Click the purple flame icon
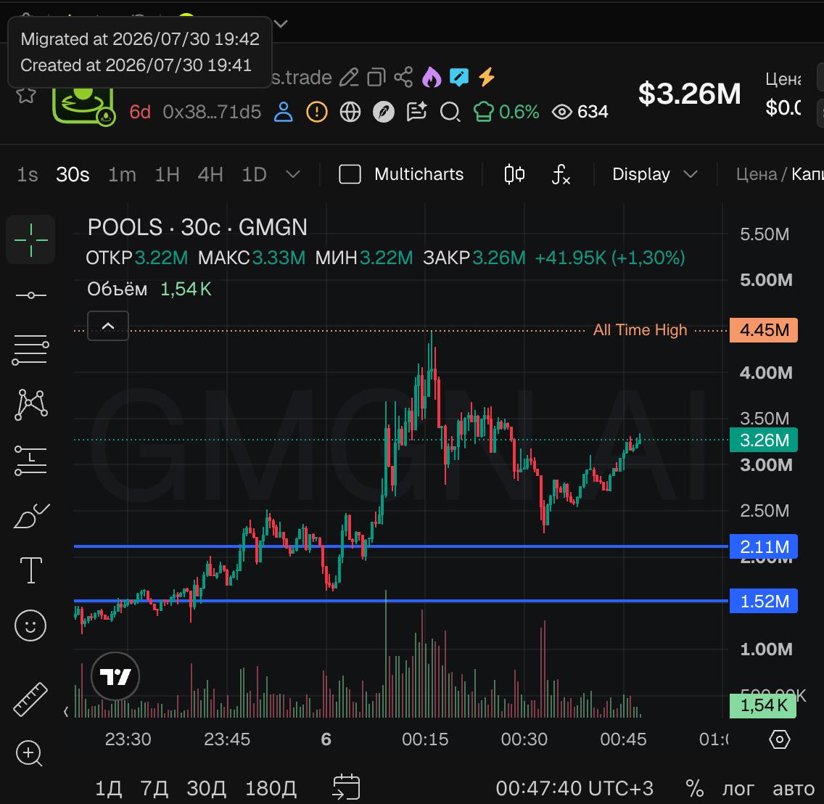The height and width of the screenshot is (804, 824). 432,78
